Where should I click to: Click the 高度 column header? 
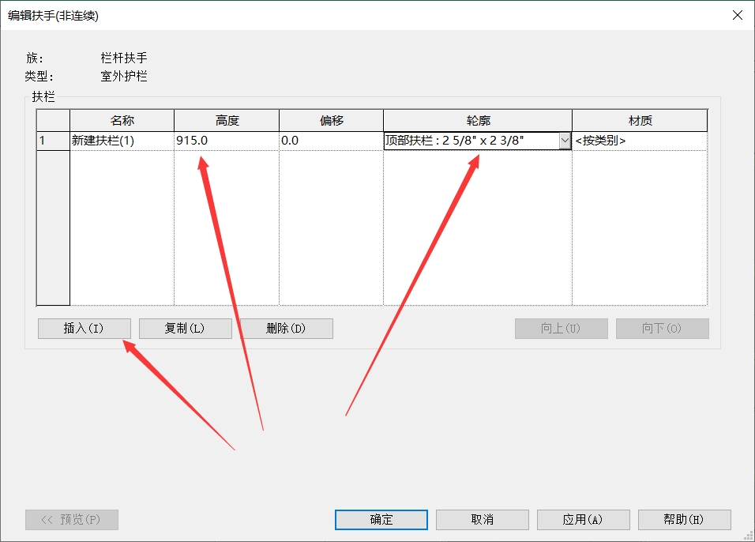tap(227, 121)
